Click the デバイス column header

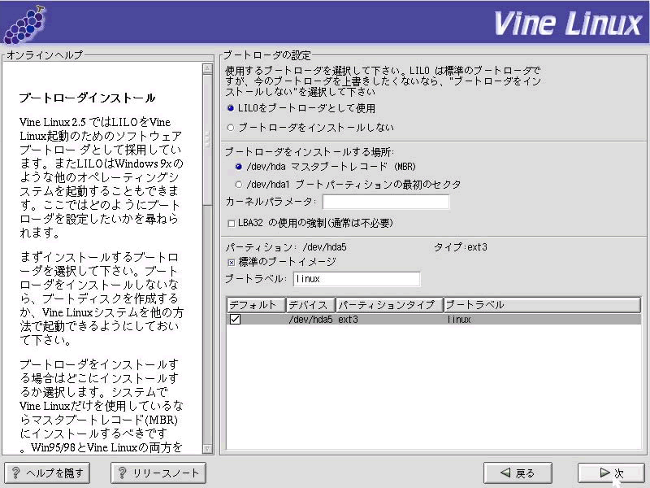tap(310, 305)
